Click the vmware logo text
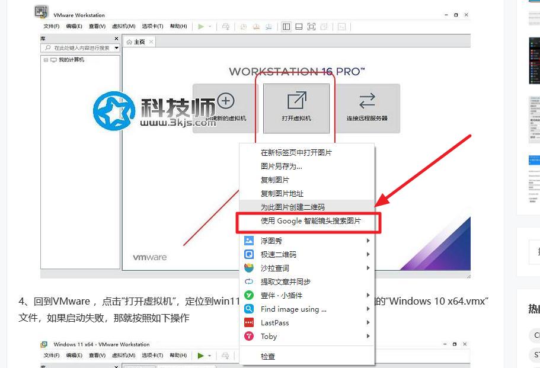 coord(150,257)
